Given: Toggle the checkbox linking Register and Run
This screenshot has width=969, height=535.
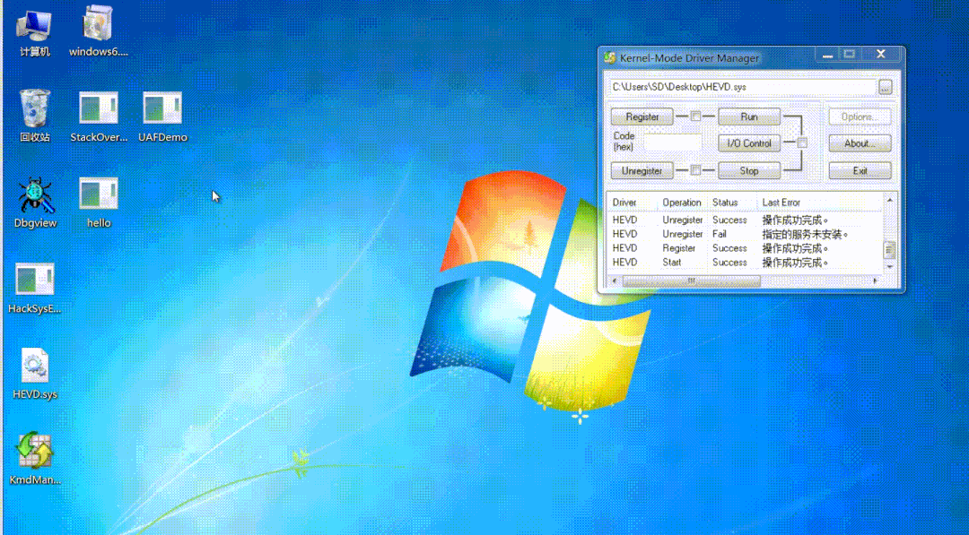Looking at the screenshot, I should click(695, 116).
